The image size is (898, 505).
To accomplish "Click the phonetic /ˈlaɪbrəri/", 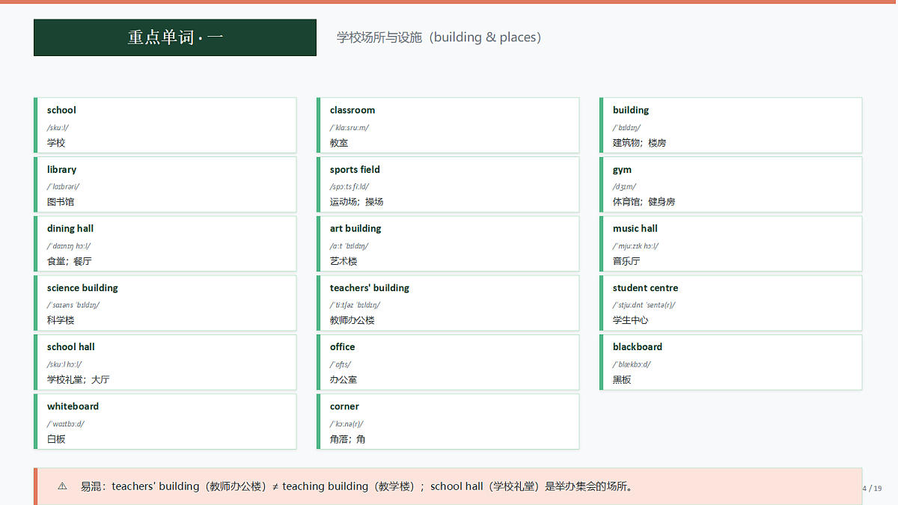I will (63, 186).
